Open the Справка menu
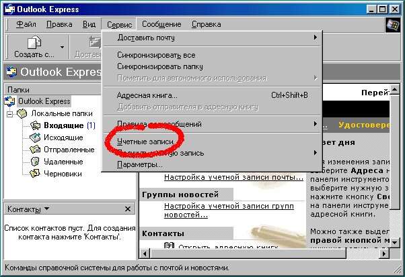The image size is (405, 277). point(206,24)
